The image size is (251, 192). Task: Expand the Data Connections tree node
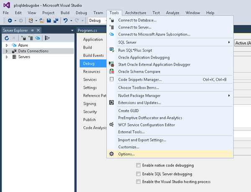click(7, 51)
